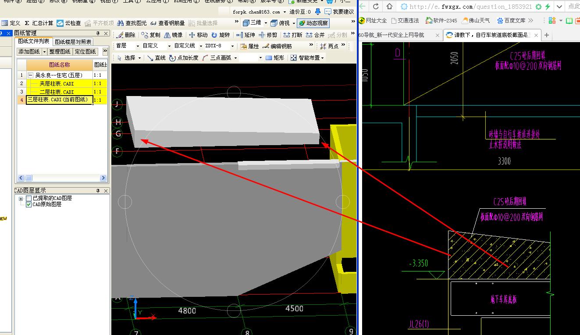
Task: Expand the 三维 view dropdown arrow
Action: click(x=265, y=23)
